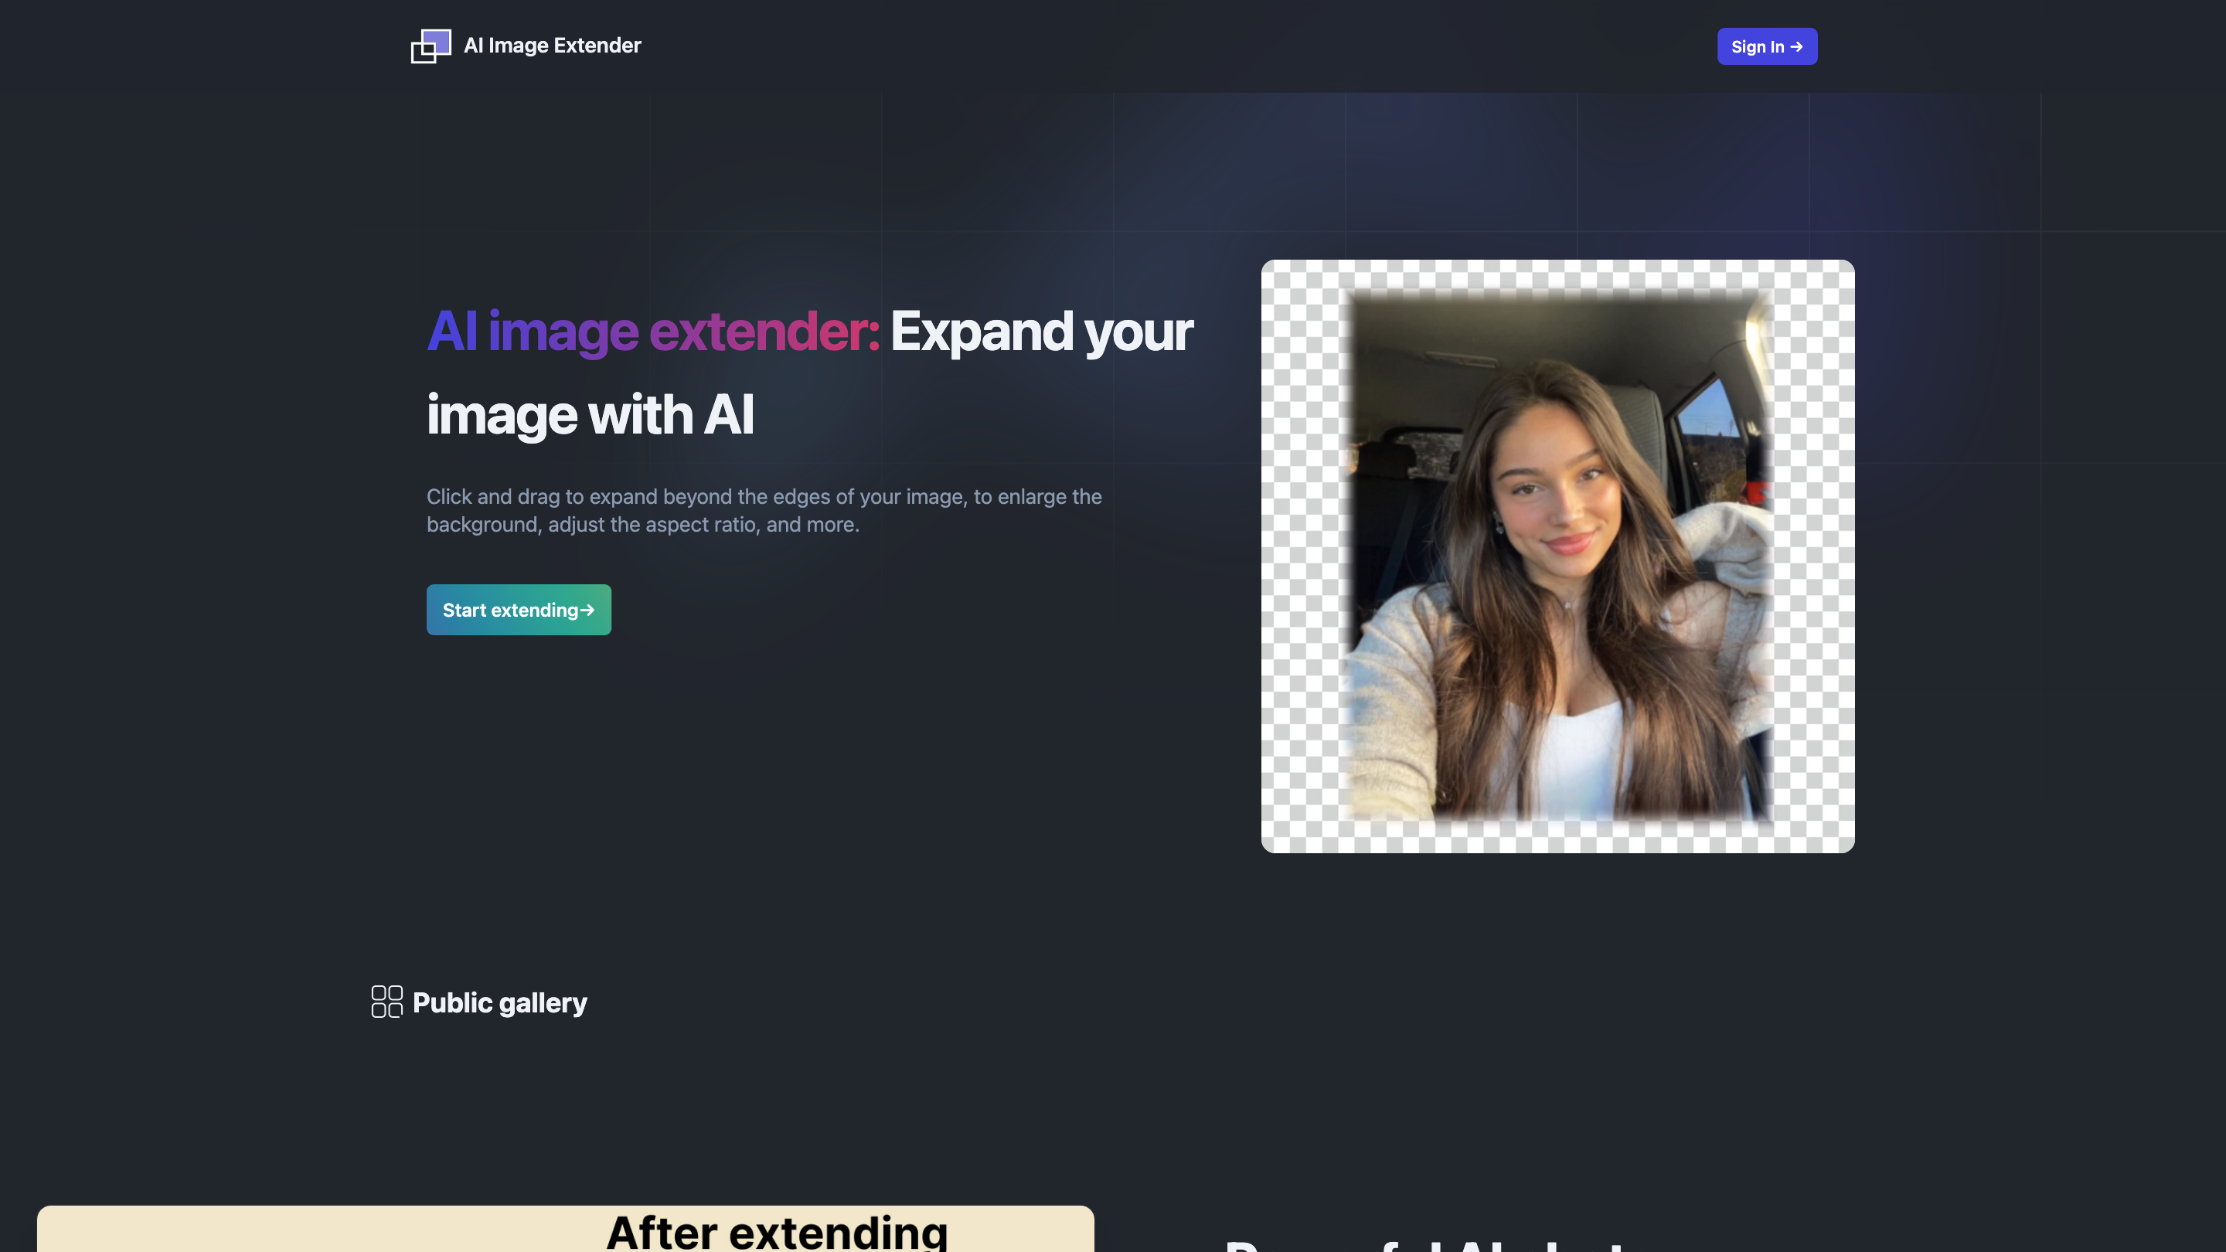Click the four-square gallery icon near Public gallery
Viewport: 2226px width, 1252px height.
pyautogui.click(x=387, y=1002)
